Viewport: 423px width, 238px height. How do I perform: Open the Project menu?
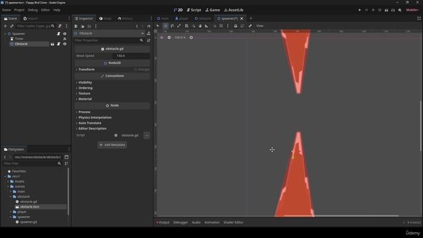(19, 10)
